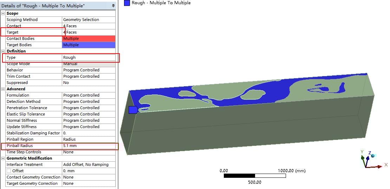Open Target Geometry Correction None value
Viewport: 390px width, 189px height.
tap(89, 183)
